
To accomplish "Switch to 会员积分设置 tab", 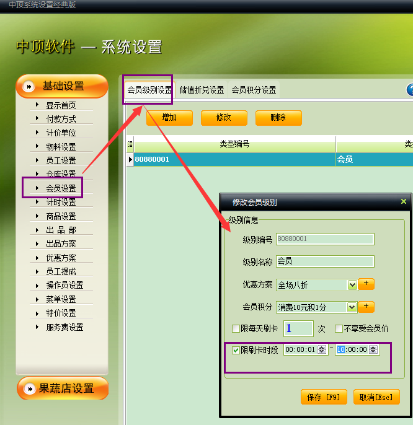I will 254,90.
